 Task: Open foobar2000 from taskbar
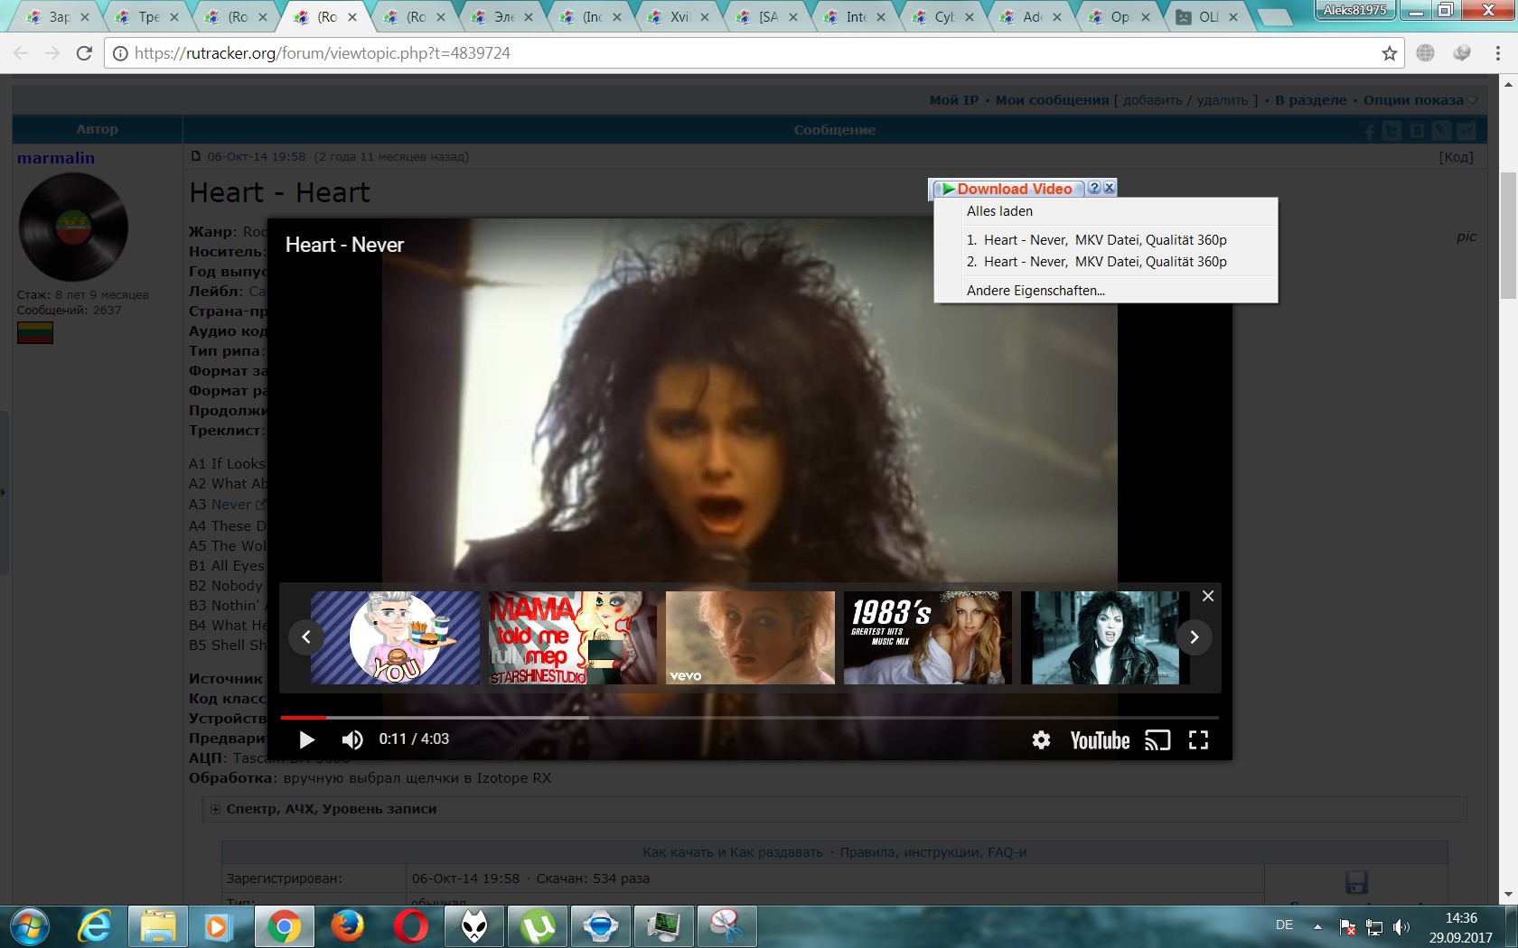point(474,927)
